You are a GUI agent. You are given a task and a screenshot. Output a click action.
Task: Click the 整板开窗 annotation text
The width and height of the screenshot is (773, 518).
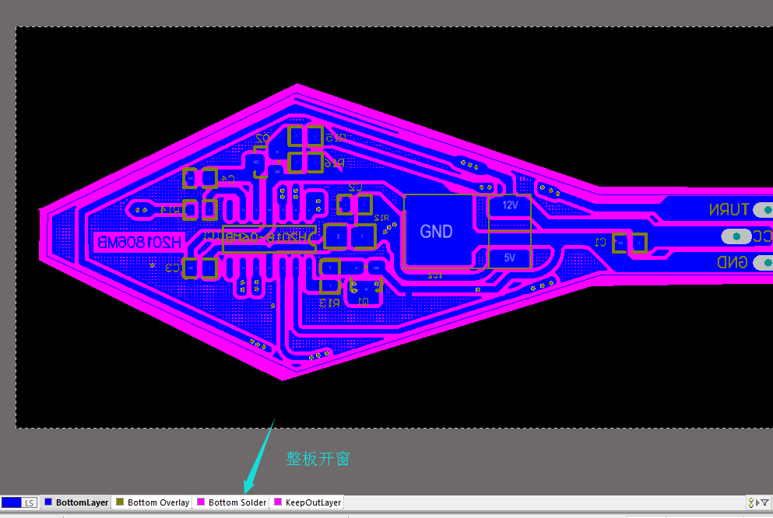[x=318, y=459]
